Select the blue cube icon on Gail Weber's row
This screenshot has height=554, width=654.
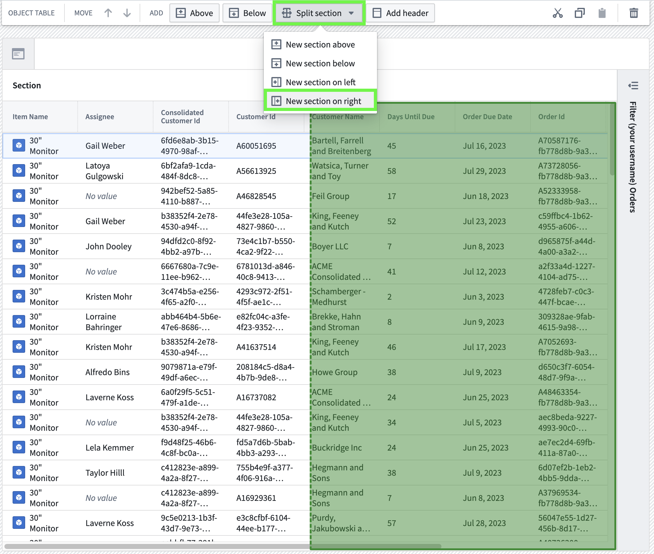click(19, 146)
